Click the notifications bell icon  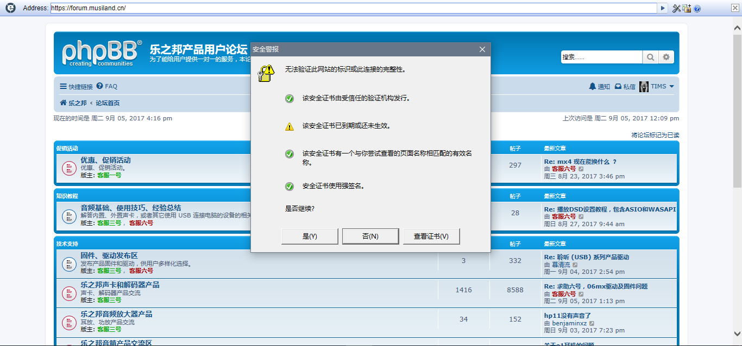593,86
